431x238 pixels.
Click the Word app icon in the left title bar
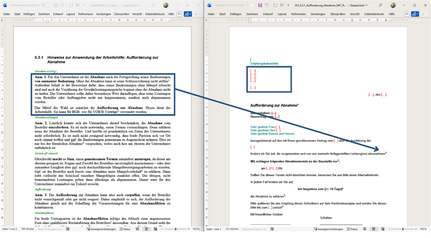point(5,5)
